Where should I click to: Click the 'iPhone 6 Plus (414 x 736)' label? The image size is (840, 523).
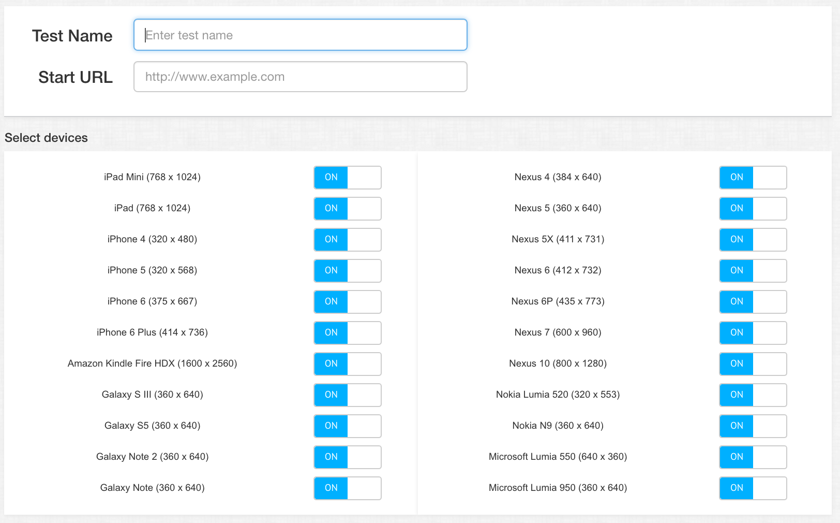152,332
